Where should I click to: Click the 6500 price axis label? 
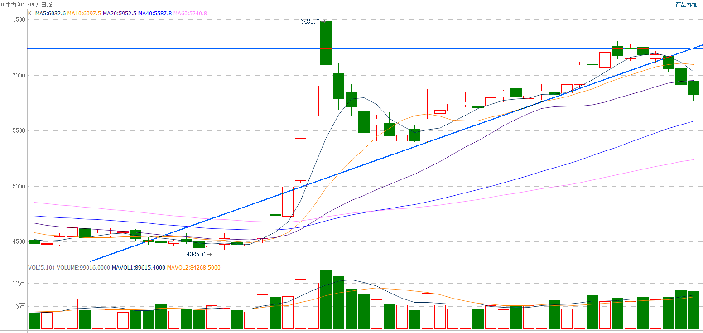pyautogui.click(x=19, y=20)
